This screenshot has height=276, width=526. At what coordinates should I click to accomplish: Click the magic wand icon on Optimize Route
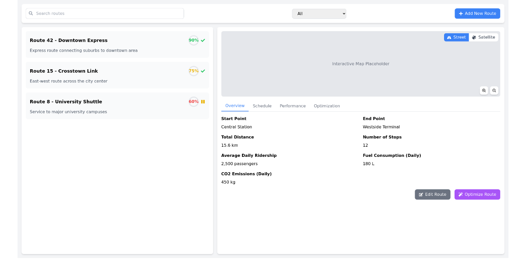[460, 194]
